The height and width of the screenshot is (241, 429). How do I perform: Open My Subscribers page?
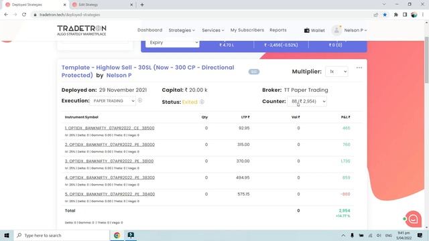(x=247, y=30)
